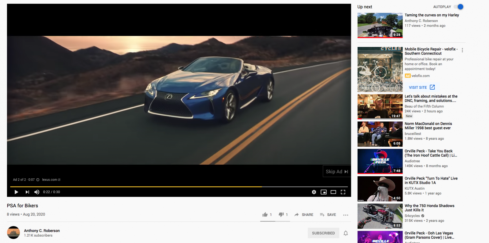Open Norm MacDonald on Dennis Miller 1998 title
The image size is (489, 243).
point(428,126)
